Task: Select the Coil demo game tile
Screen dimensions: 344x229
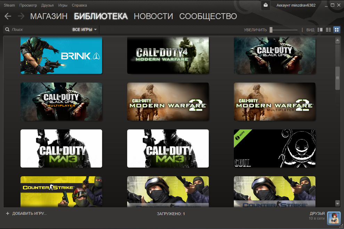Action: [x=275, y=149]
